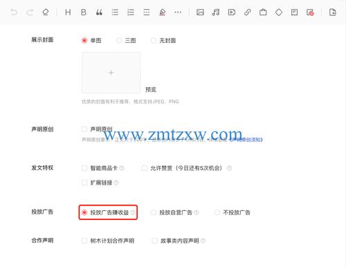Viewport: 346px width, 269px height.
Task: Insert a blockquote with quote icon
Action: pyautogui.click(x=99, y=12)
